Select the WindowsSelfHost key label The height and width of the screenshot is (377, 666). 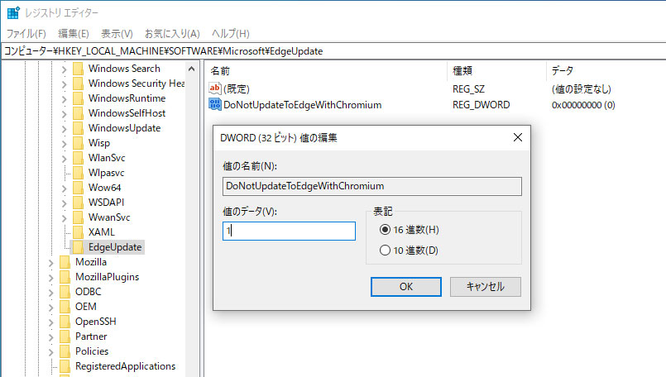pos(127,113)
